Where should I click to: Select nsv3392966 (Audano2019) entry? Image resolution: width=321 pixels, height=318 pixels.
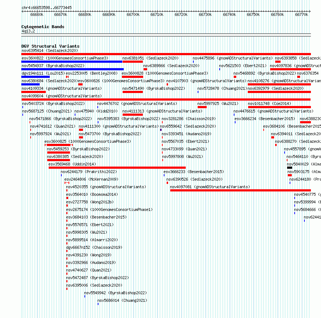(91, 262)
